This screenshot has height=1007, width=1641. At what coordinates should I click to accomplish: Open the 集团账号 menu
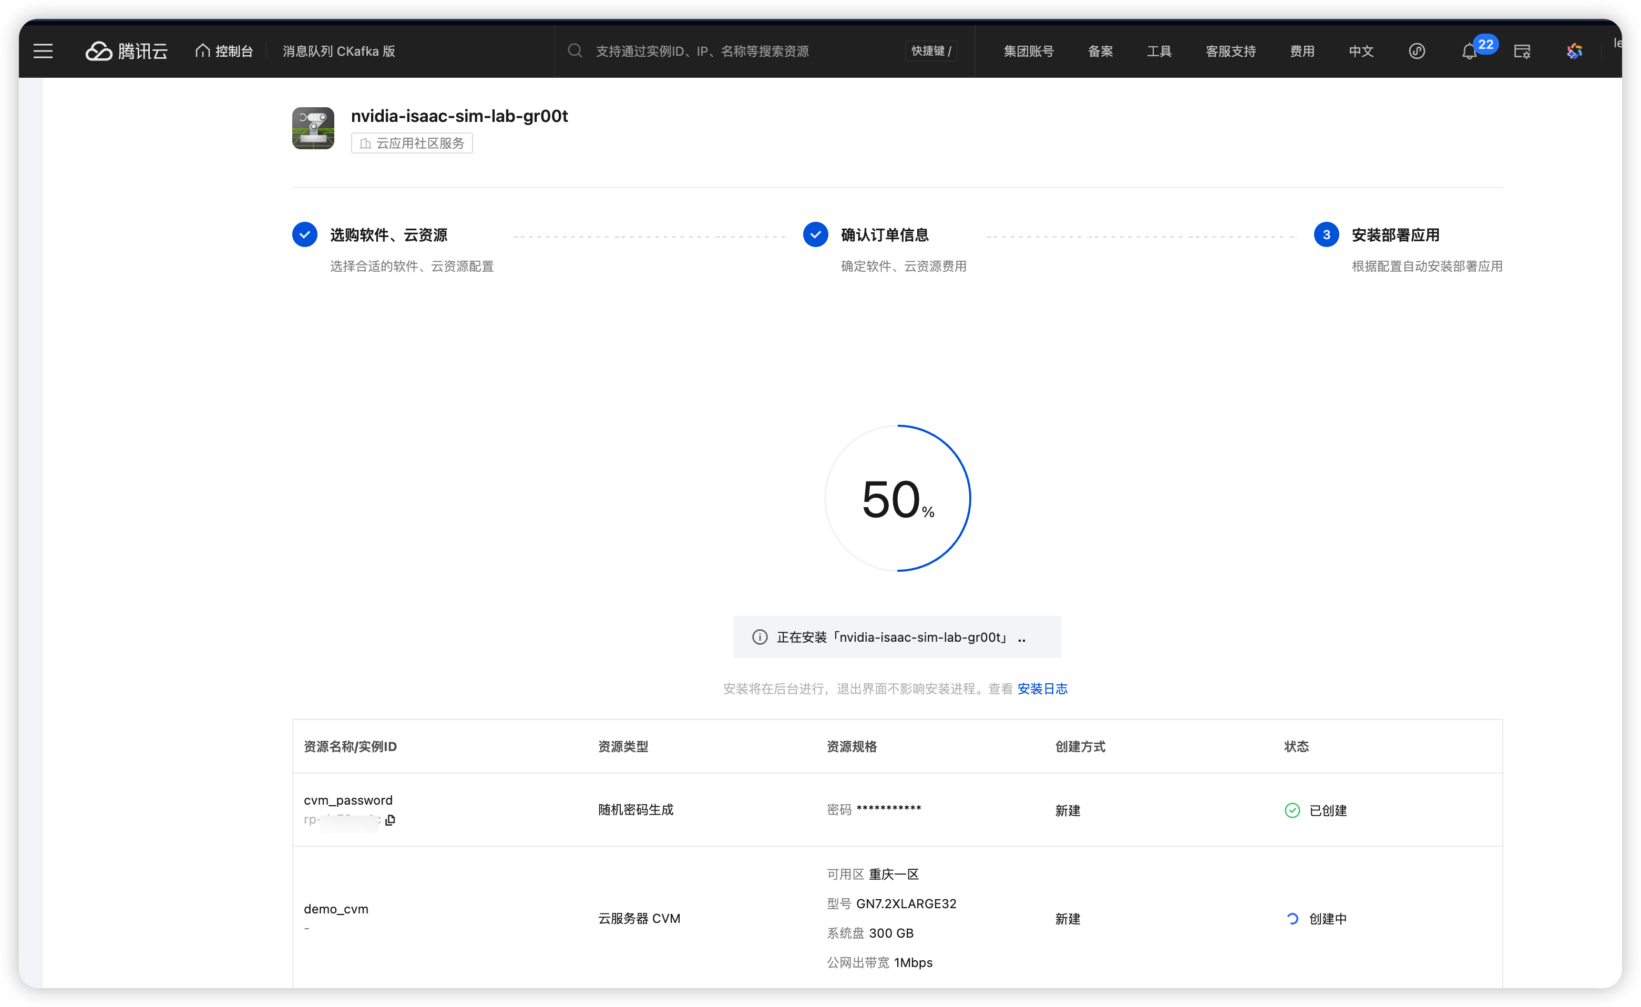[x=1028, y=52]
